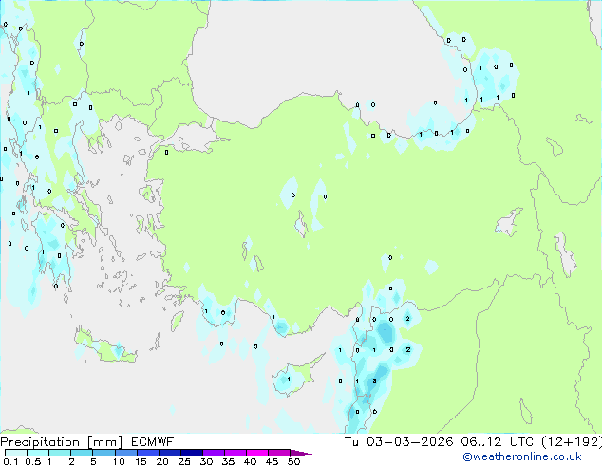This screenshot has height=465, width=602.
Task: Click the '35' legend scale label
Action: point(228,461)
